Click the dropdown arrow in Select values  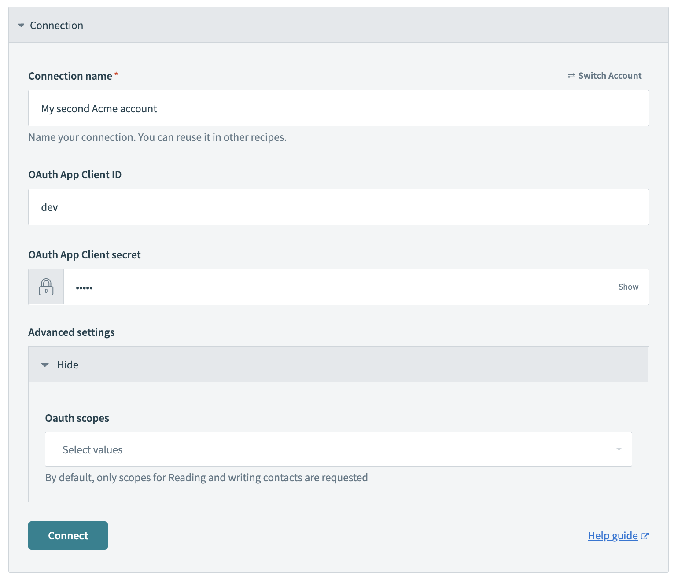pos(619,449)
